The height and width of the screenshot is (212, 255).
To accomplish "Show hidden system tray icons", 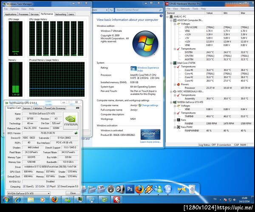I will point(221,200).
